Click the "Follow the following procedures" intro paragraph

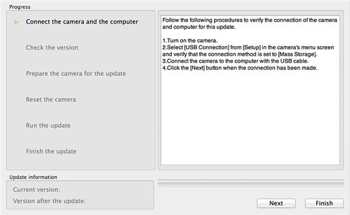(x=249, y=23)
